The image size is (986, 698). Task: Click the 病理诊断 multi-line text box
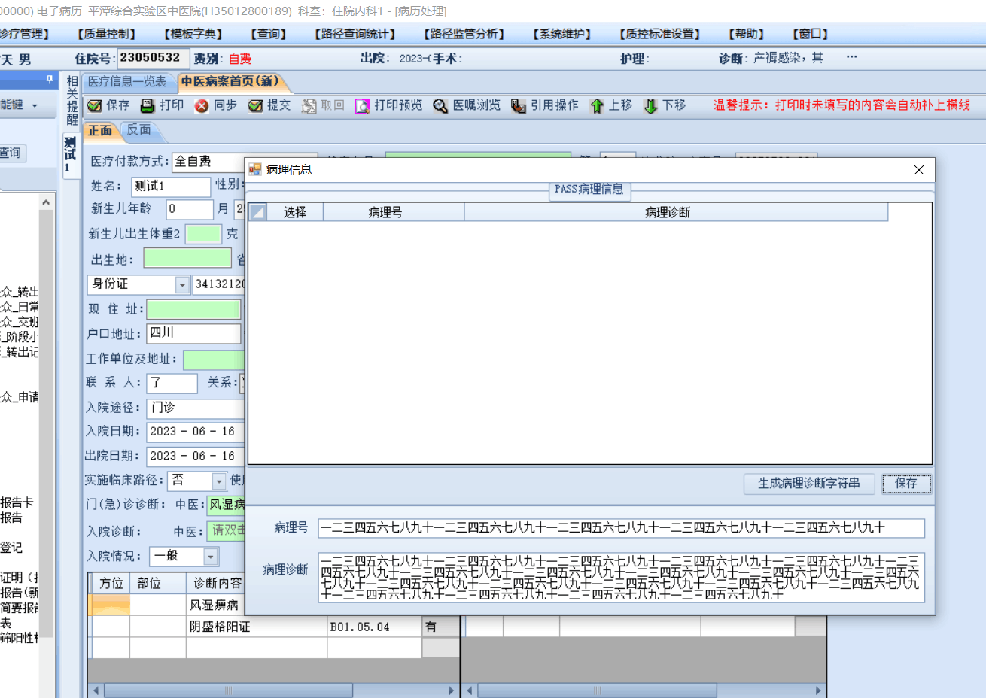[622, 578]
